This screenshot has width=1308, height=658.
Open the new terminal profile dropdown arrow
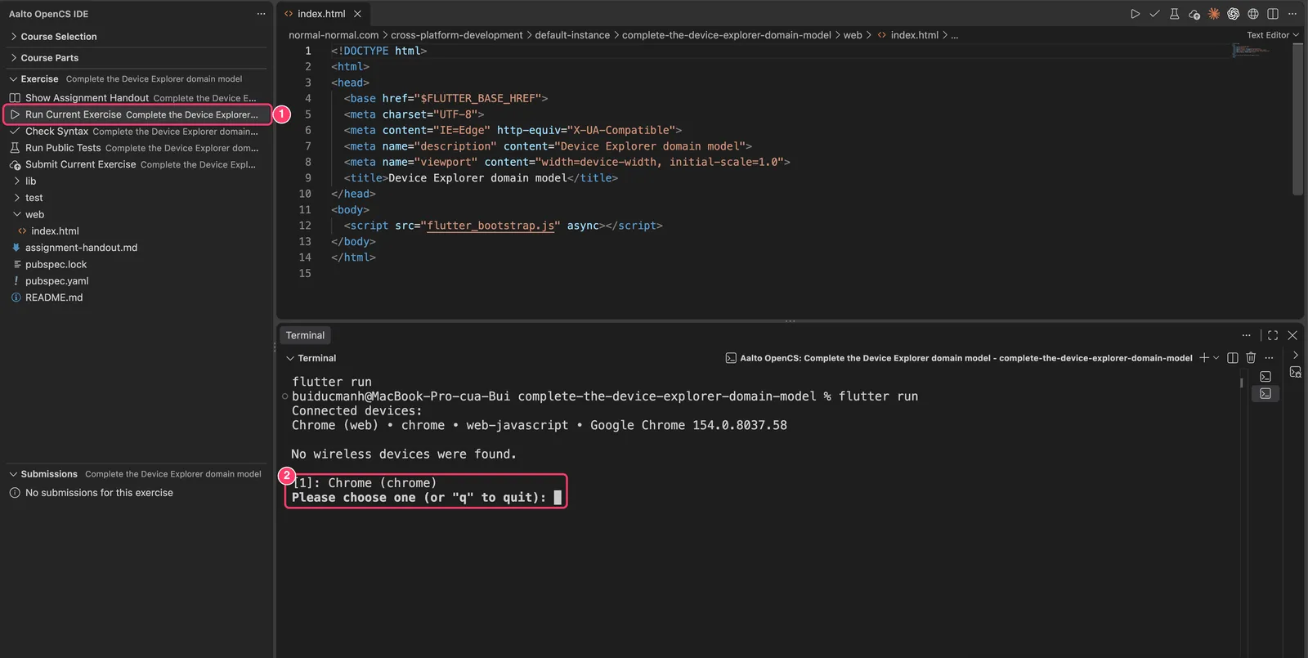[x=1216, y=358]
